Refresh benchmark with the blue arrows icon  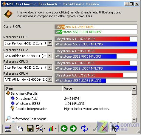(x=84, y=128)
